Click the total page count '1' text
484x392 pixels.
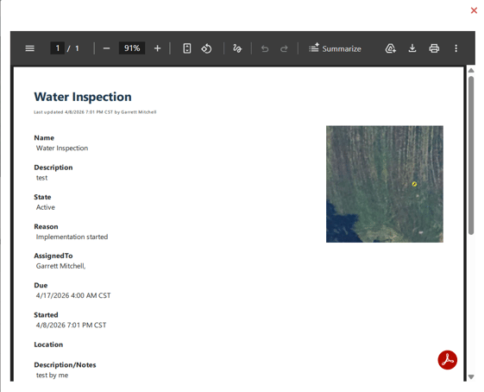click(x=77, y=48)
